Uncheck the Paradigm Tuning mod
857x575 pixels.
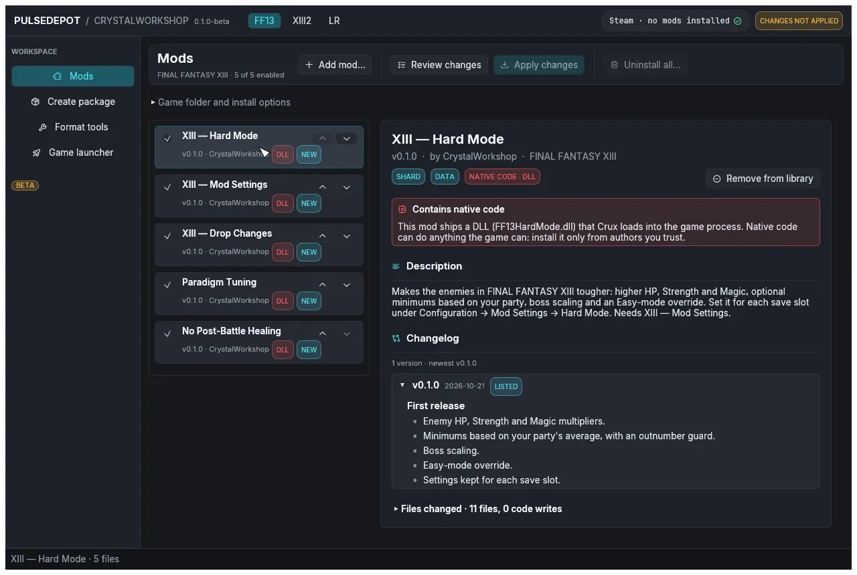167,285
